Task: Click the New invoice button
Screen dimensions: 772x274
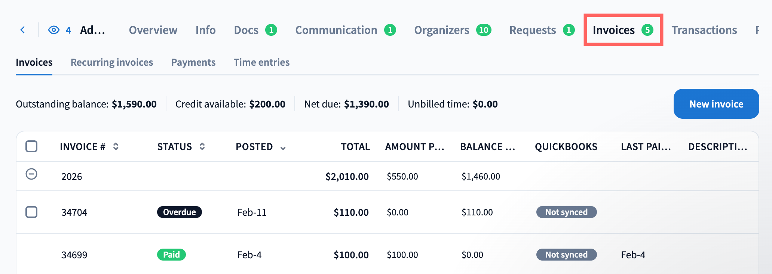Action: (x=716, y=104)
